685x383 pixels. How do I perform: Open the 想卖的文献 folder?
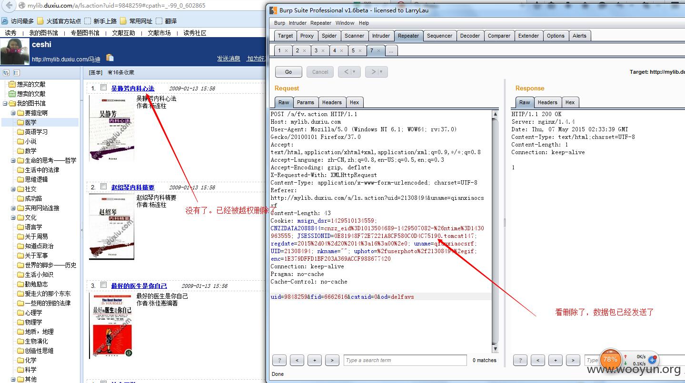tap(31, 94)
